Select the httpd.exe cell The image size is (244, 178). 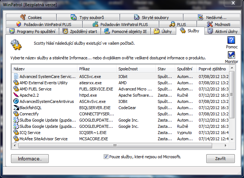click(x=88, y=95)
